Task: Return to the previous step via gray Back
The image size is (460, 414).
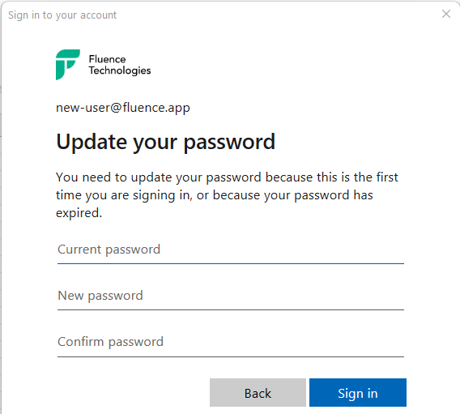Action: tap(258, 393)
